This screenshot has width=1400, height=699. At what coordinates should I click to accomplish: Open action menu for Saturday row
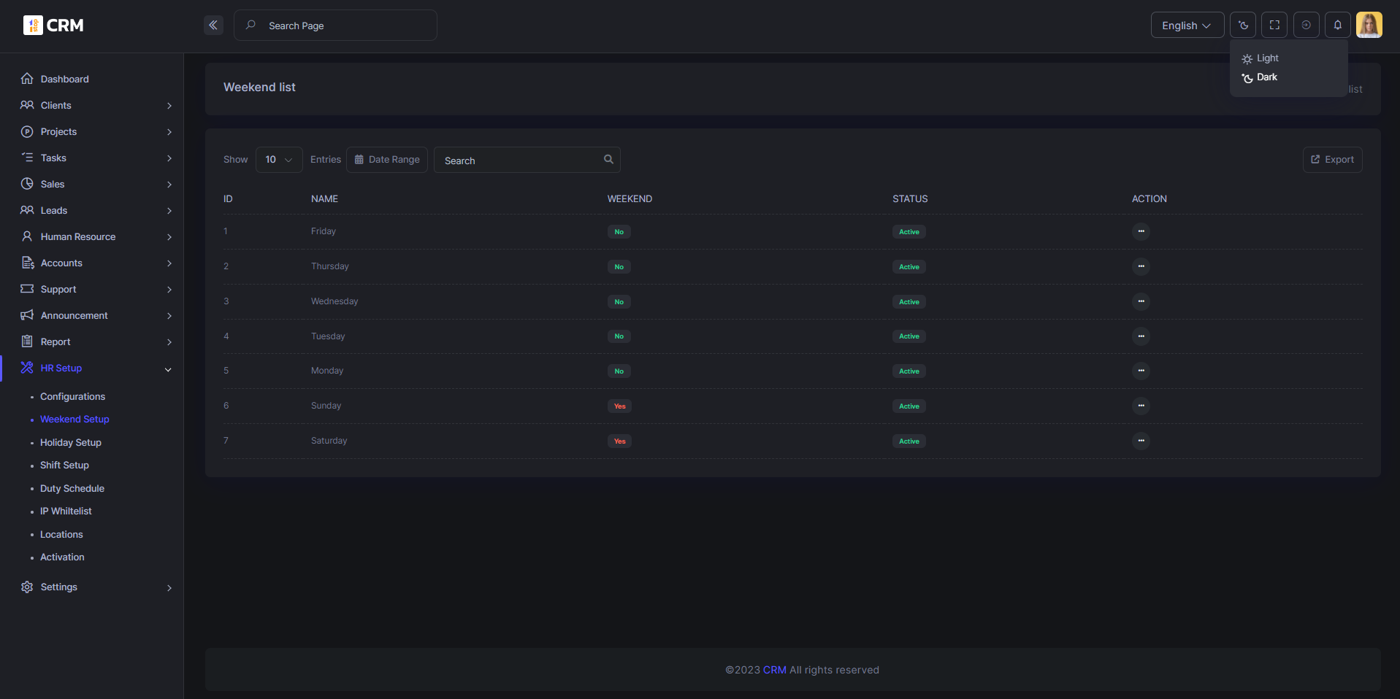point(1141,441)
